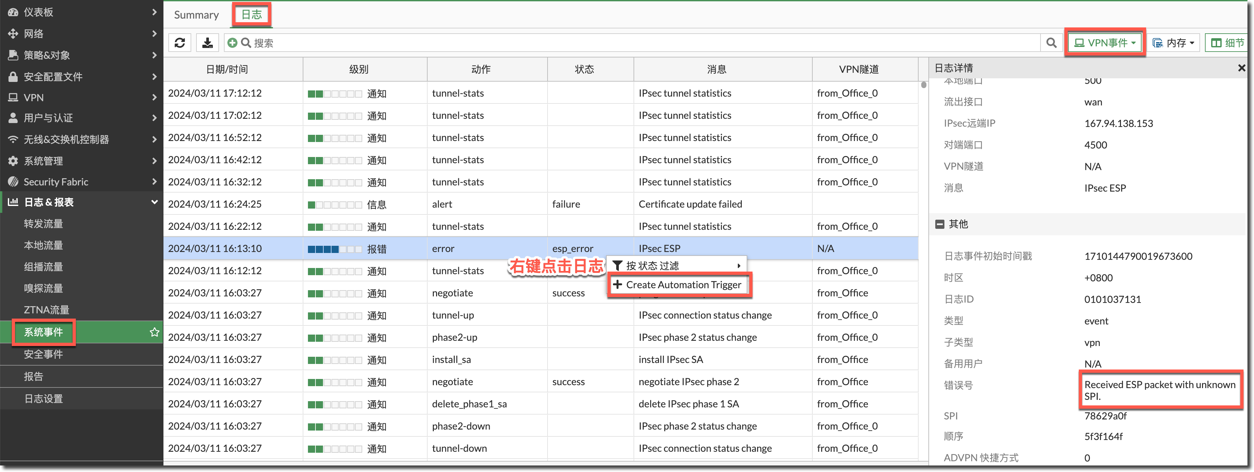1254x472 pixels.
Task: Click the log table scrollbar thumb
Action: pyautogui.click(x=924, y=85)
